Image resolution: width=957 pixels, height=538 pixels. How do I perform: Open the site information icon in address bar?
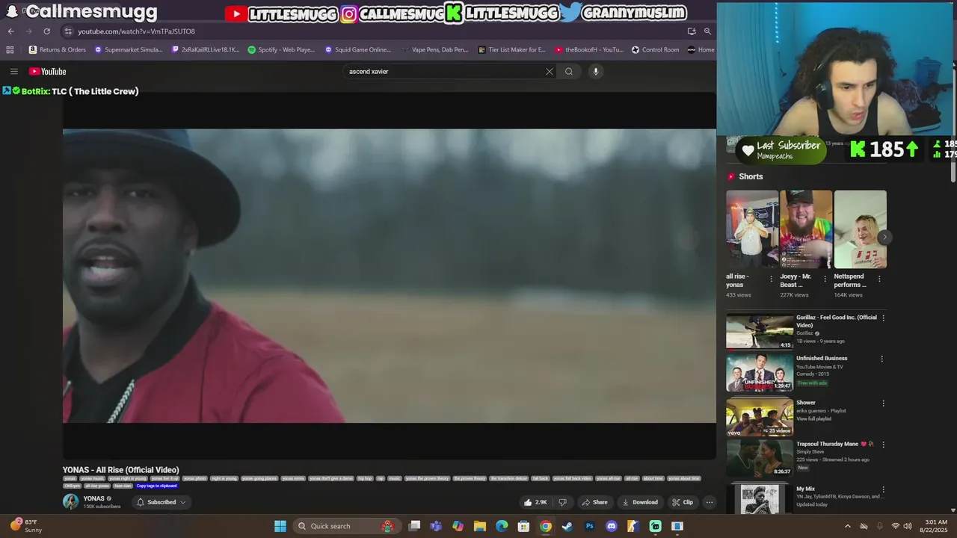tap(68, 31)
